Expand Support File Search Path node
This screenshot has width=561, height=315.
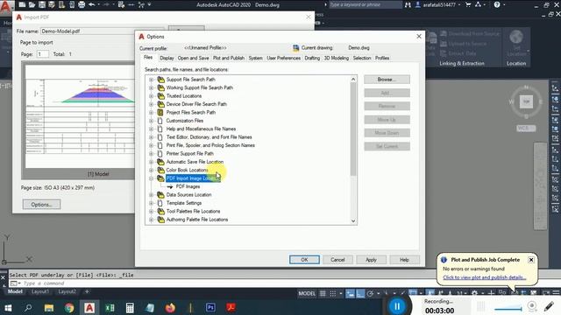click(151, 80)
